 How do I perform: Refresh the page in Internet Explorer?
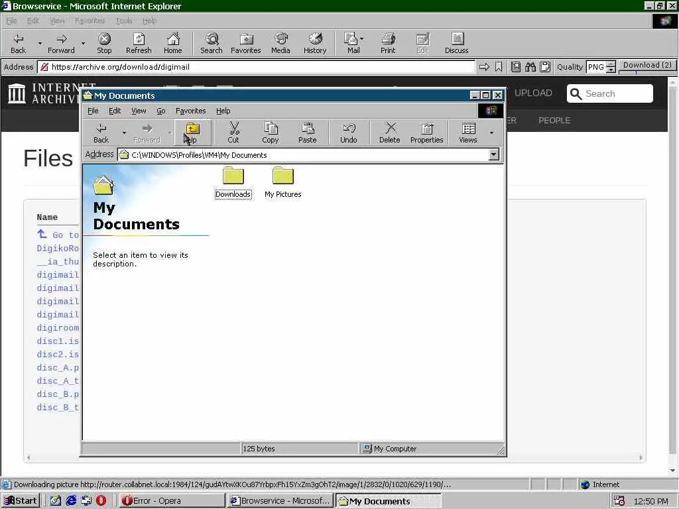(139, 43)
